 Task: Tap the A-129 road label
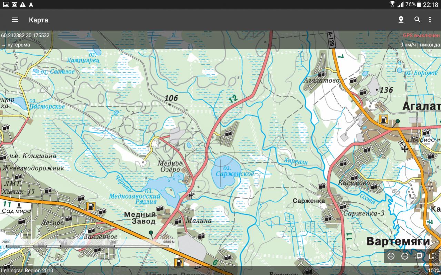coord(331,39)
